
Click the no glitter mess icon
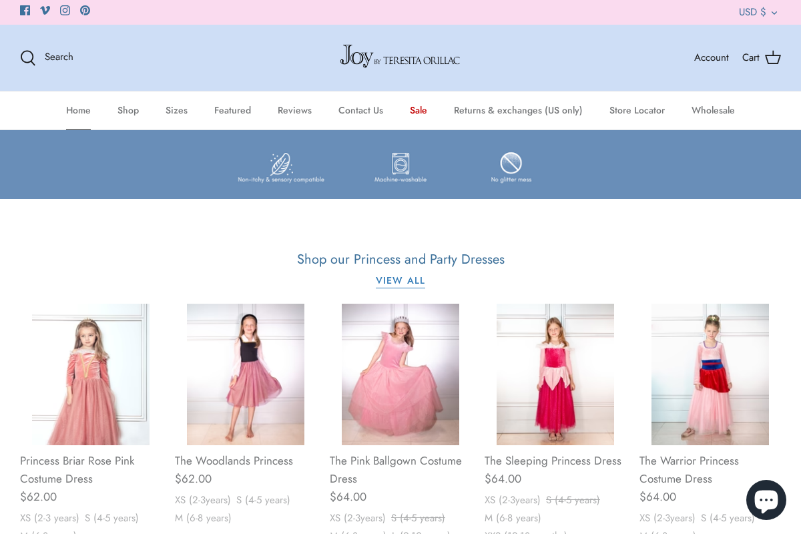(511, 167)
